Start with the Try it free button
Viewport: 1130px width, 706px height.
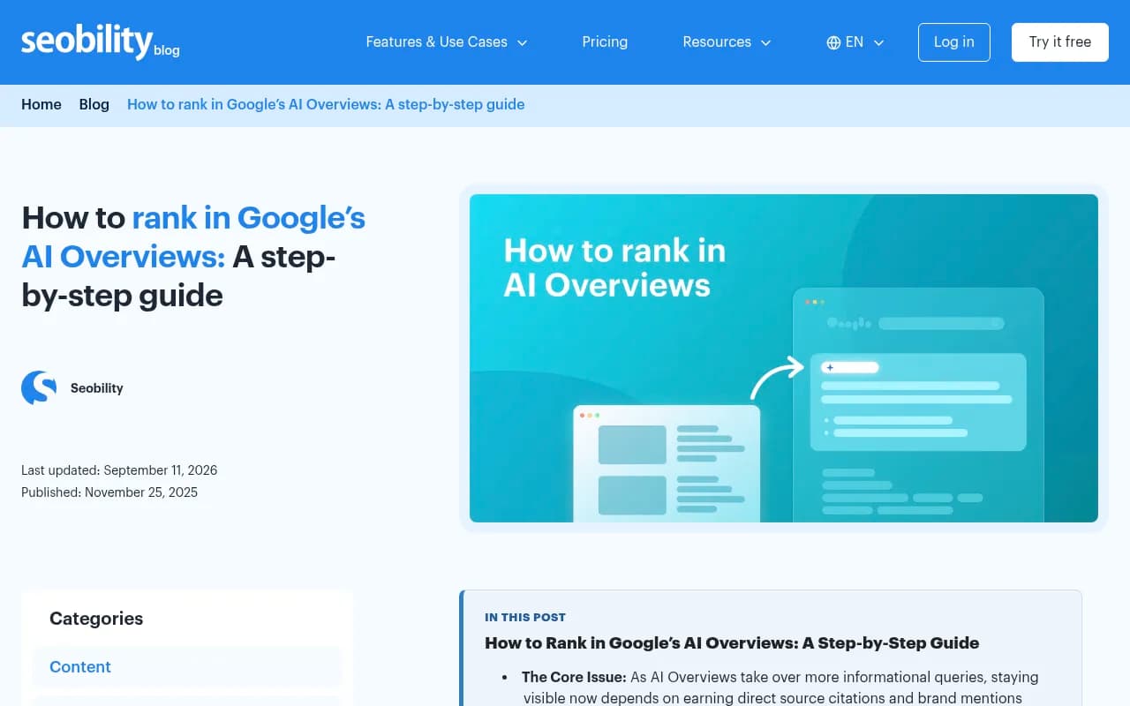click(1060, 42)
